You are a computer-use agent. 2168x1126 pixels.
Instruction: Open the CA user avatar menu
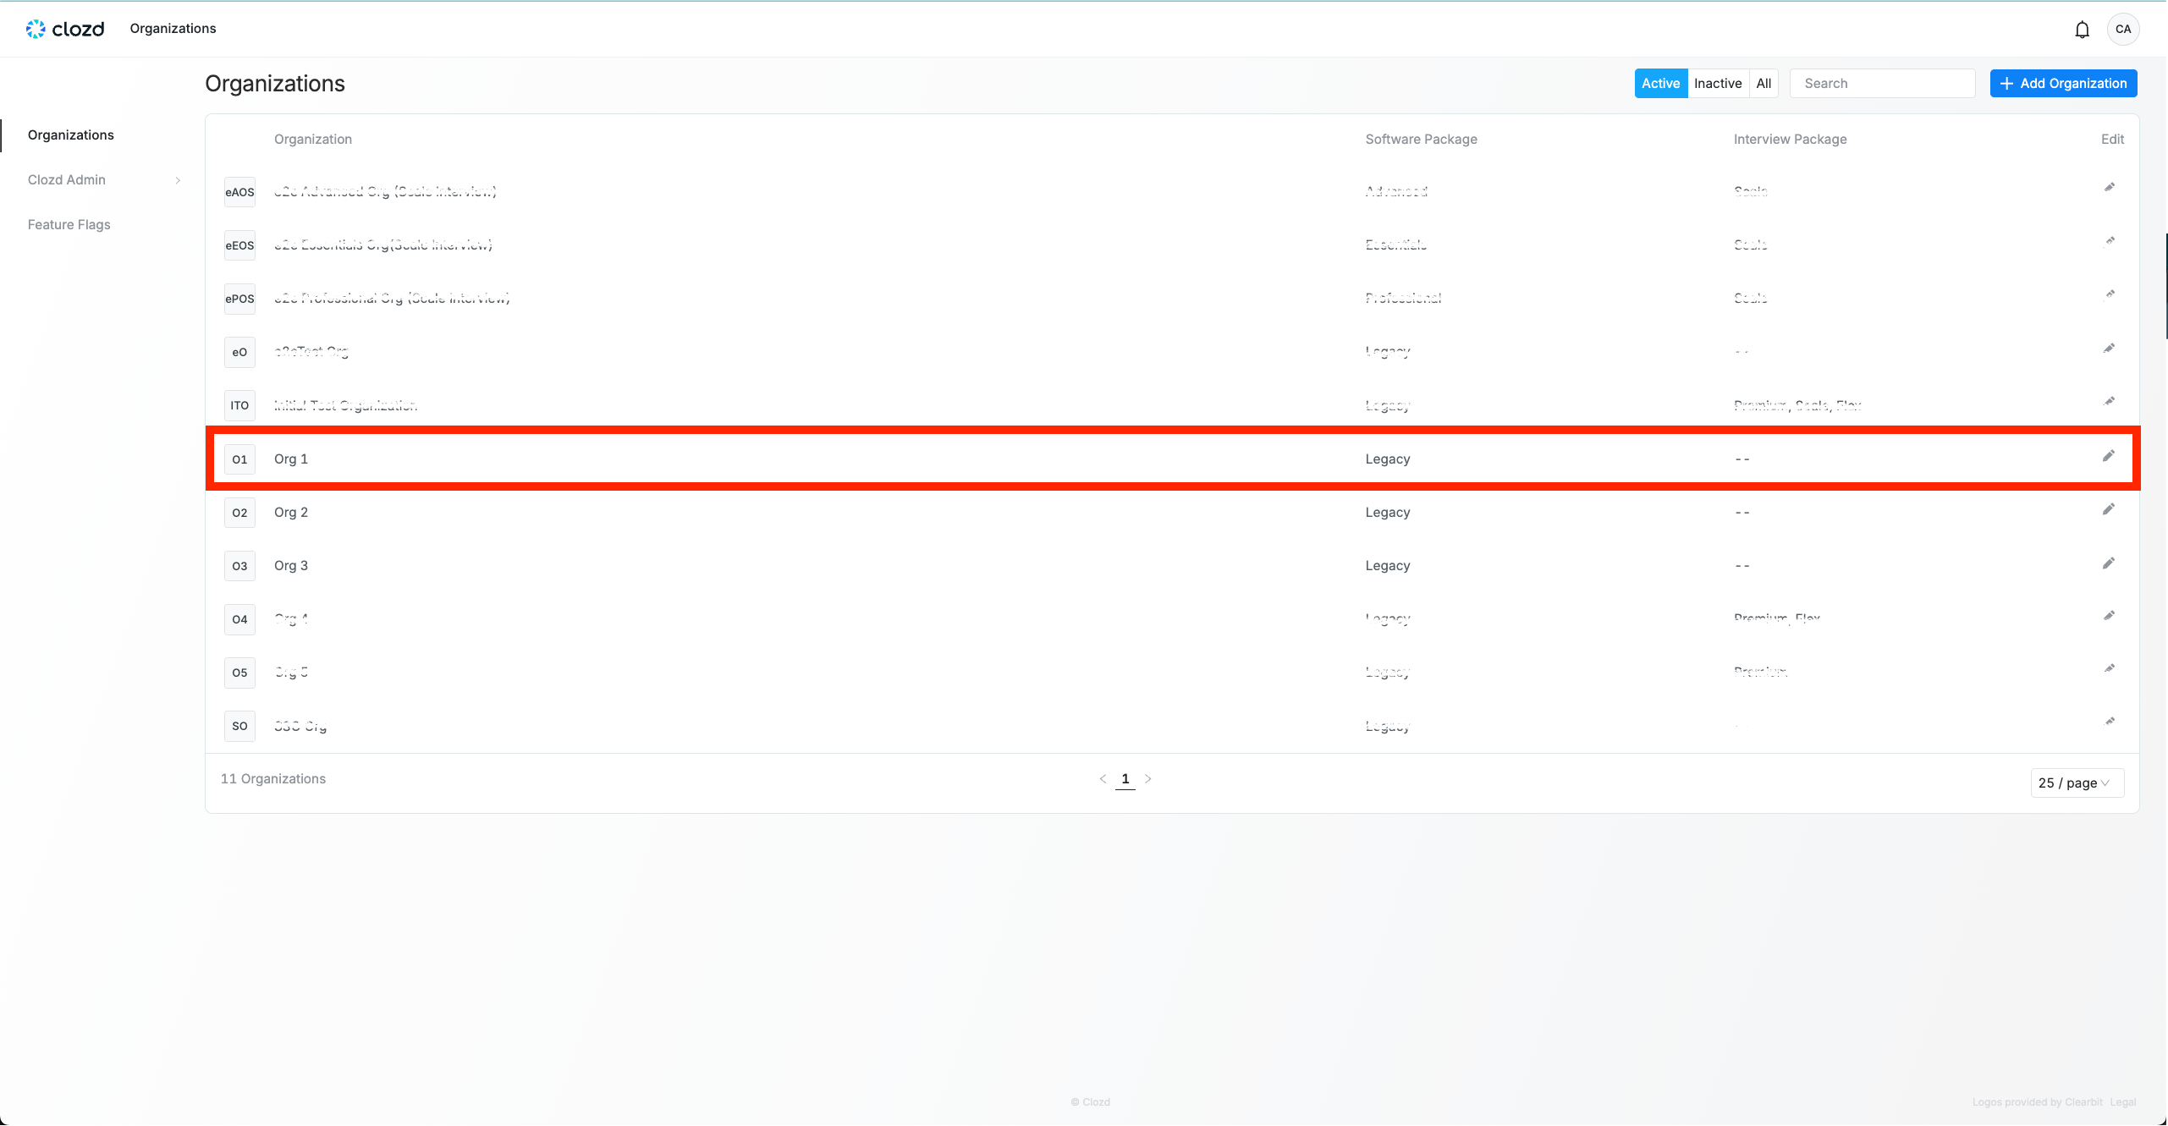pyautogui.click(x=2122, y=29)
